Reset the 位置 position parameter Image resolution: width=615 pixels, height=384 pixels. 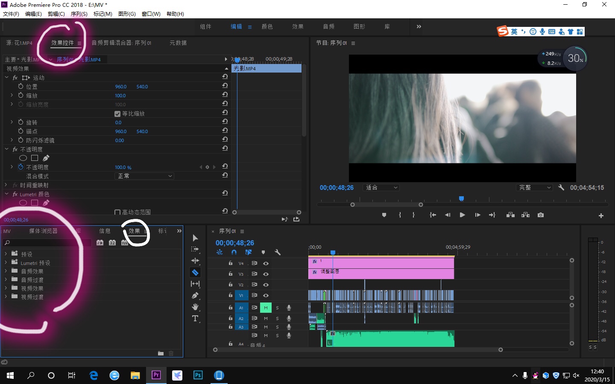pyautogui.click(x=225, y=86)
